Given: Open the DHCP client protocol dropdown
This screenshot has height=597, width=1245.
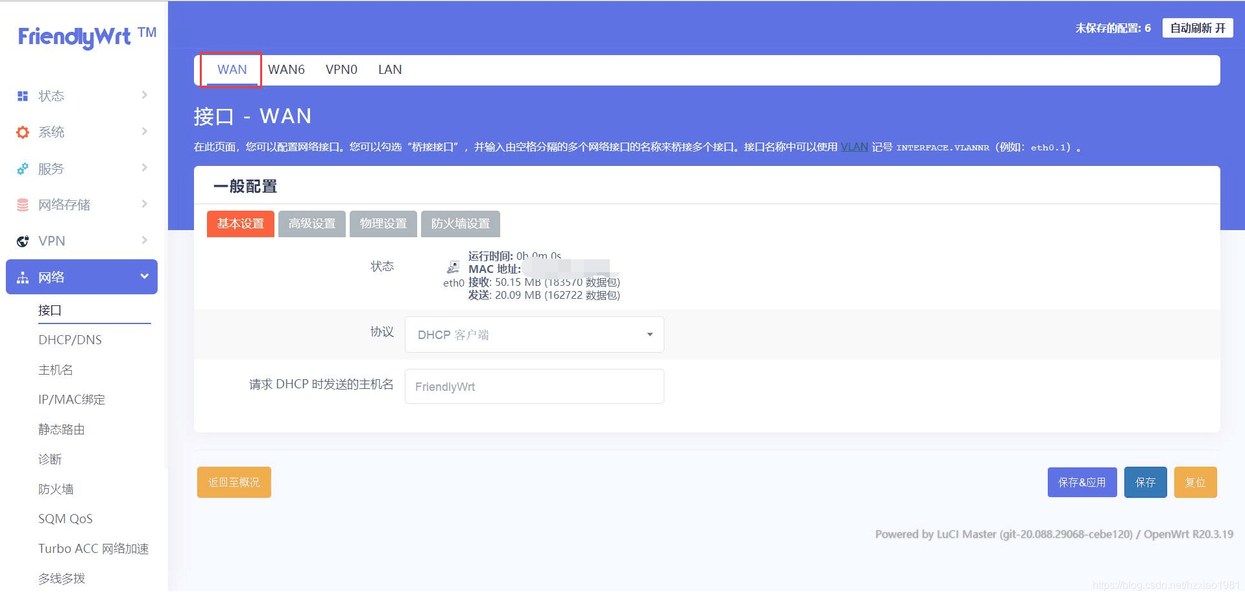Looking at the screenshot, I should coord(534,334).
